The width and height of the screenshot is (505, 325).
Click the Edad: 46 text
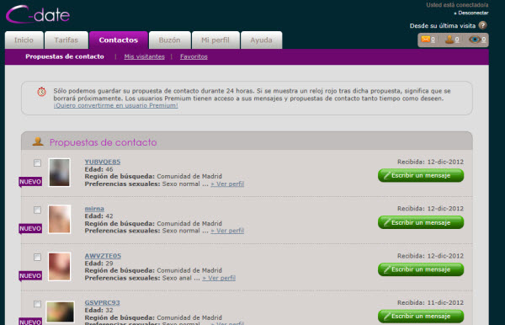coord(98,169)
